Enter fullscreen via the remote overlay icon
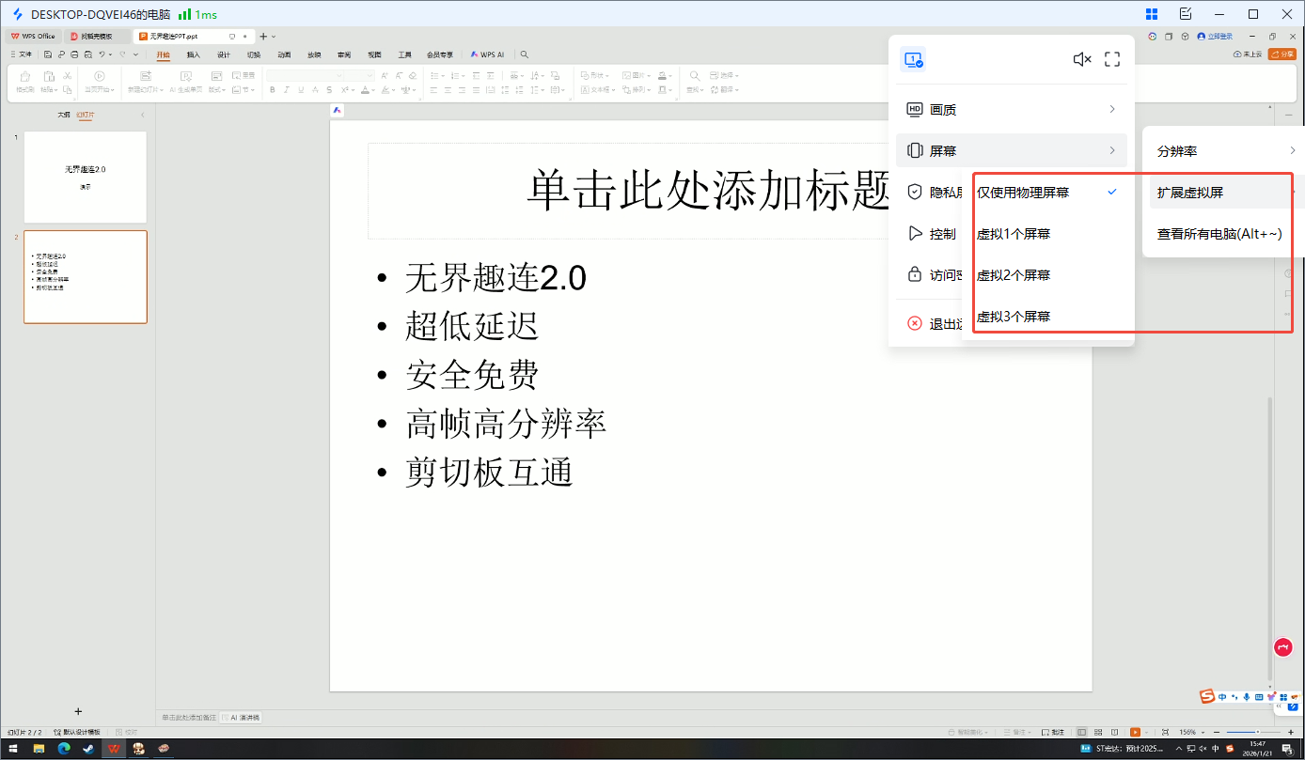This screenshot has height=760, width=1305. pos(1112,58)
